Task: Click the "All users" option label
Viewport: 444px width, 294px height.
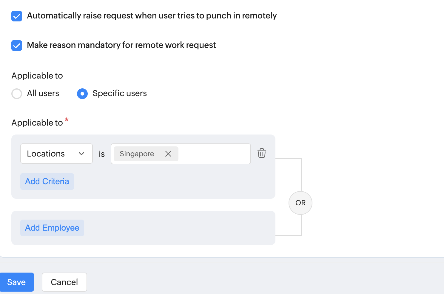Action: [43, 93]
